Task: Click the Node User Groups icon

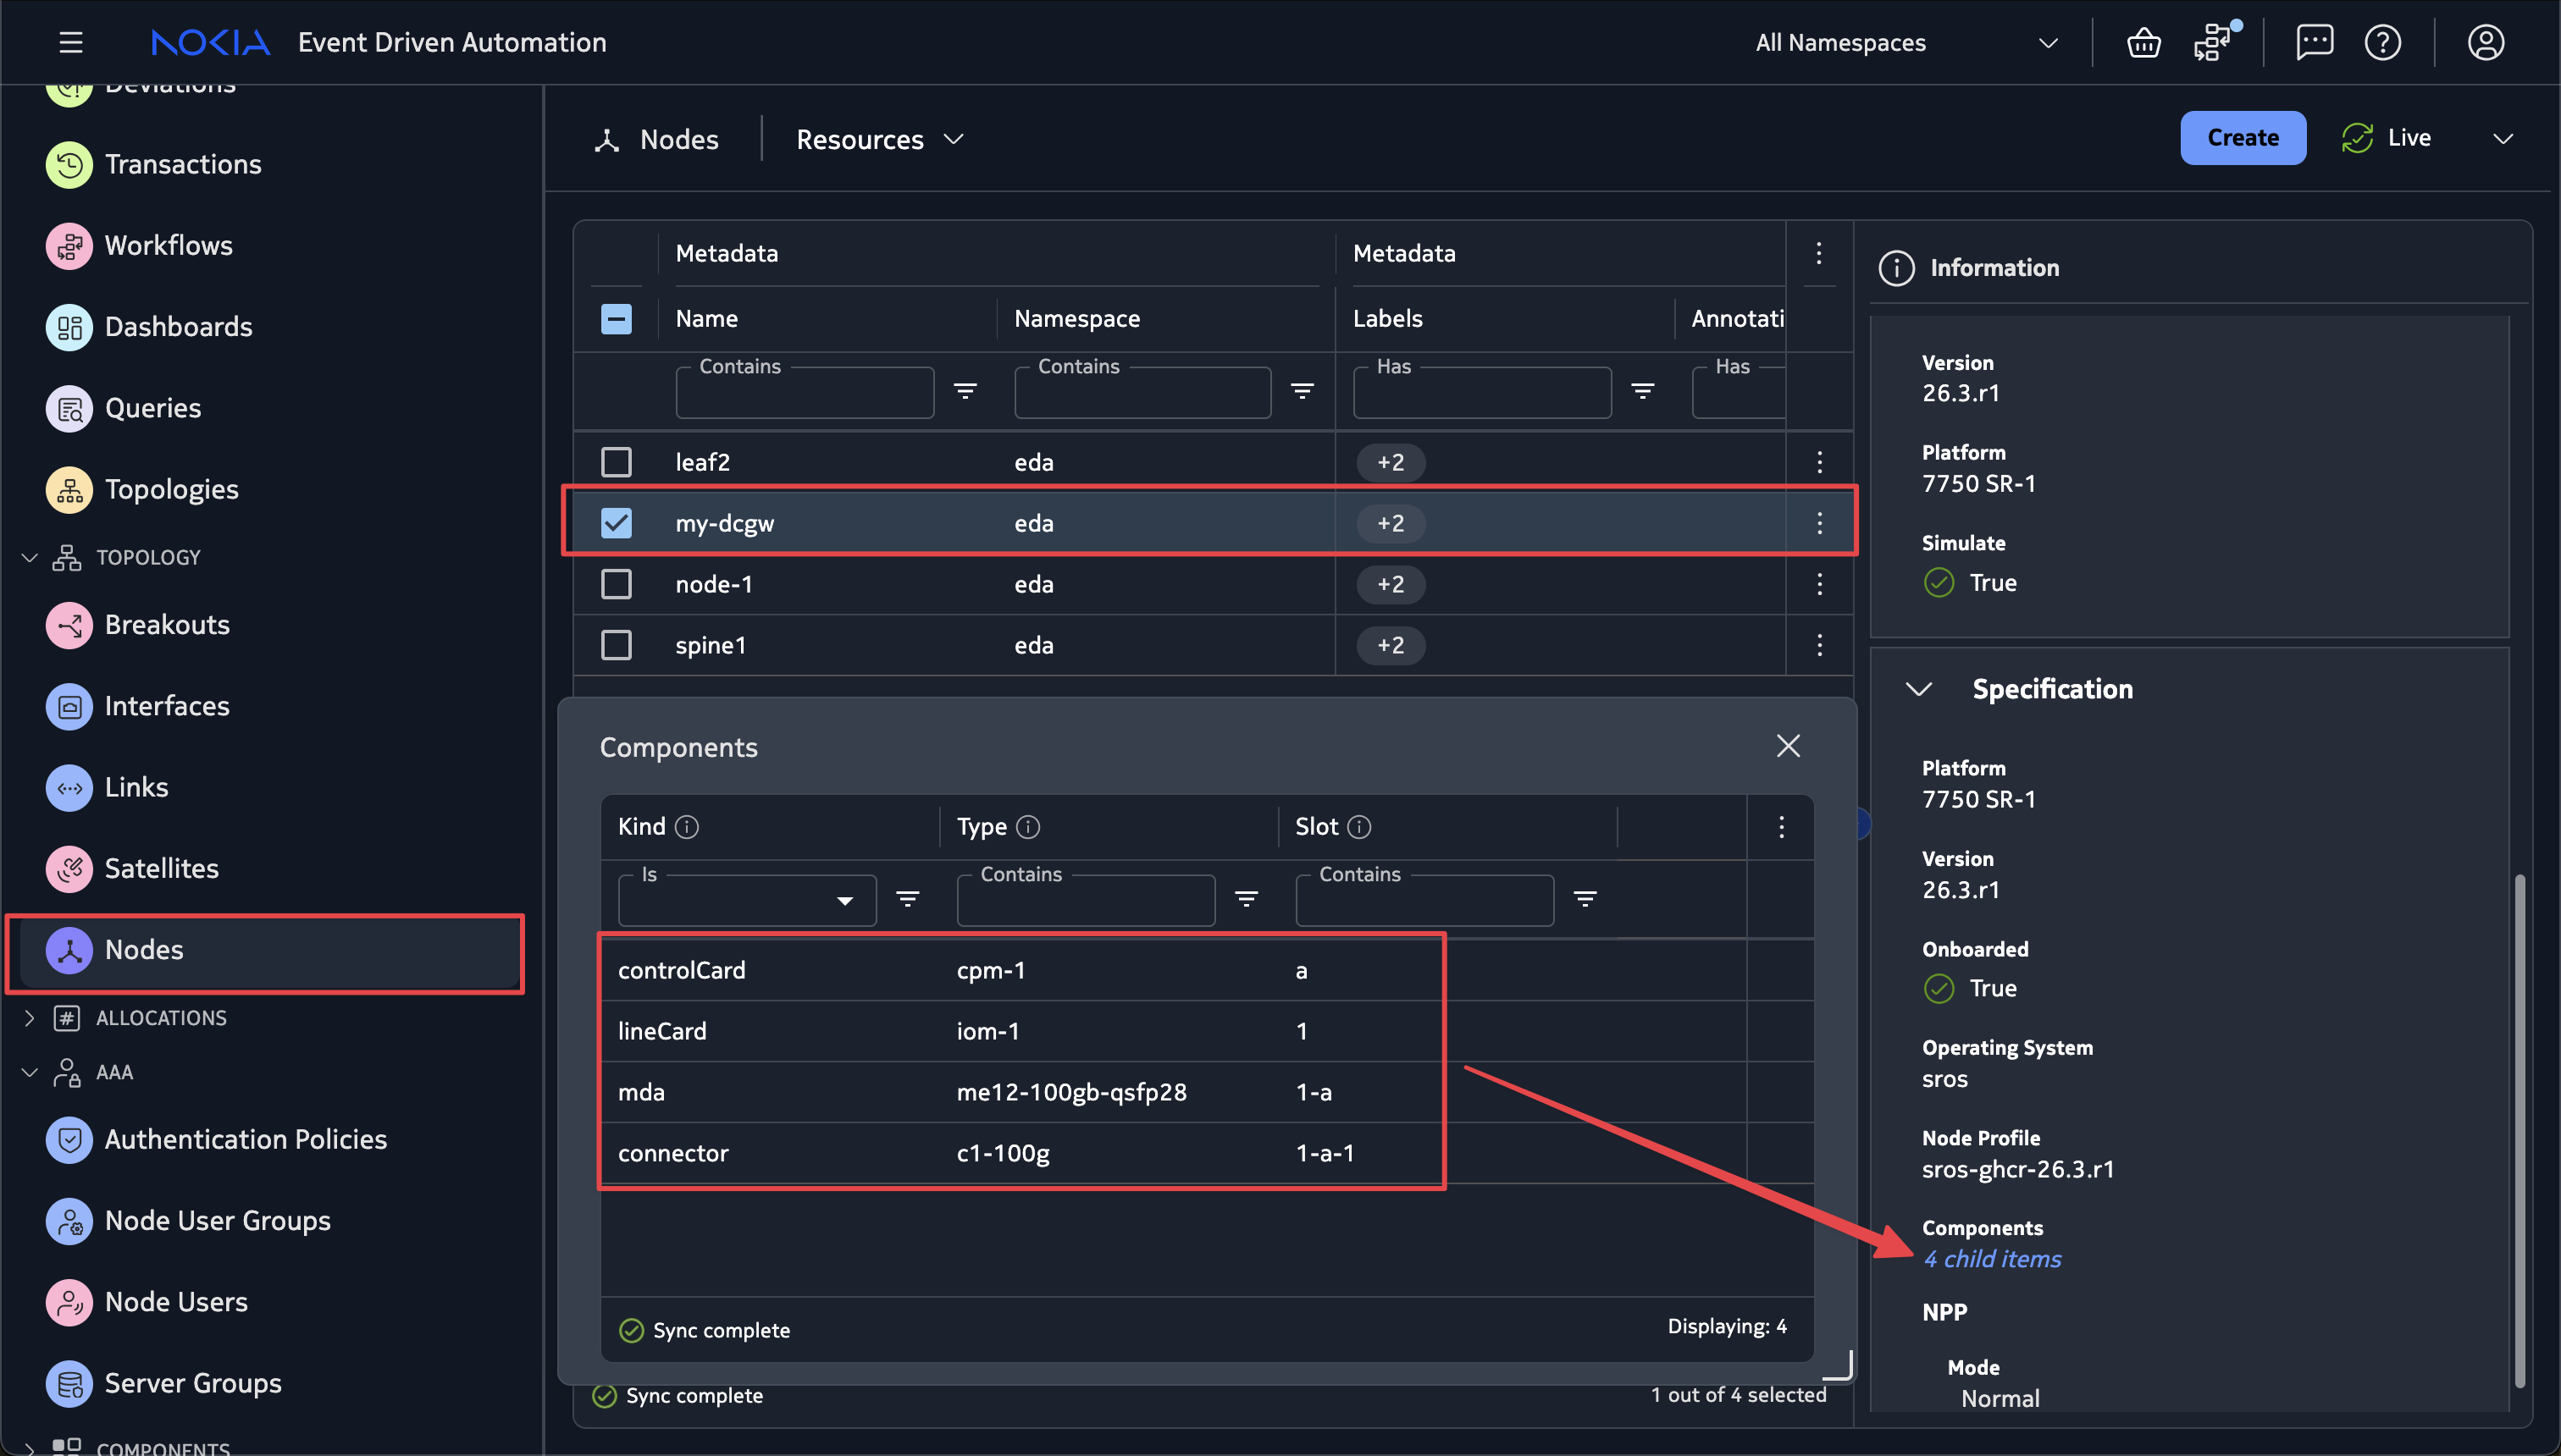Action: tap(69, 1221)
